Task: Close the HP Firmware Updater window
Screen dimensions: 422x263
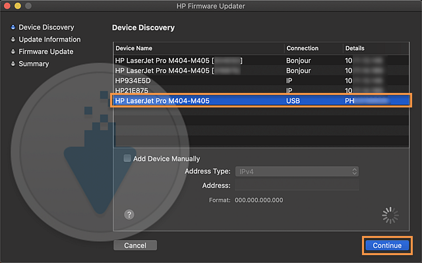Action: click(x=7, y=6)
